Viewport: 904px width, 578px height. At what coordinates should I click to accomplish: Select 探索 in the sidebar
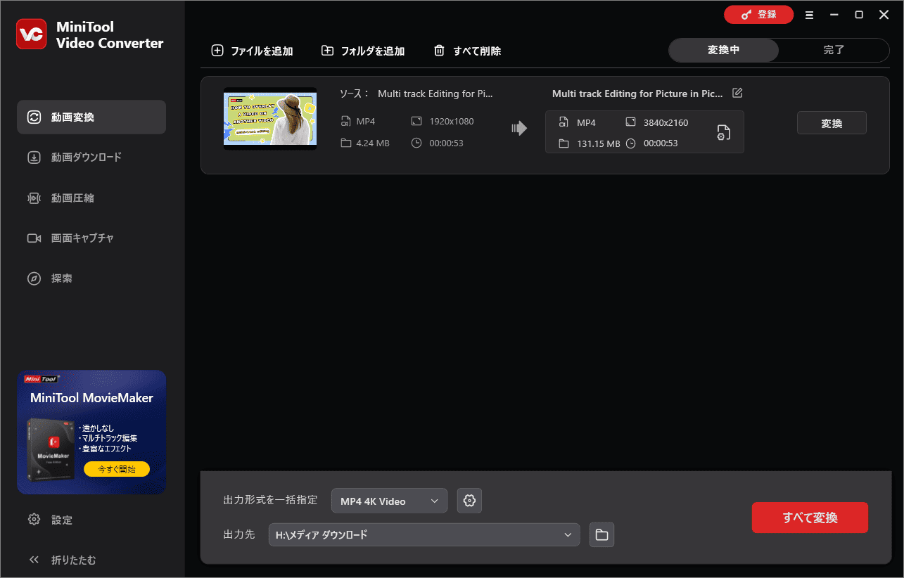91,278
